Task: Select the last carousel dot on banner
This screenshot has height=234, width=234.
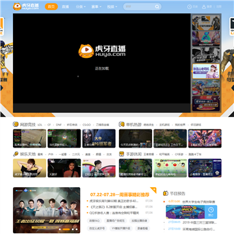Action: tap(76, 229)
